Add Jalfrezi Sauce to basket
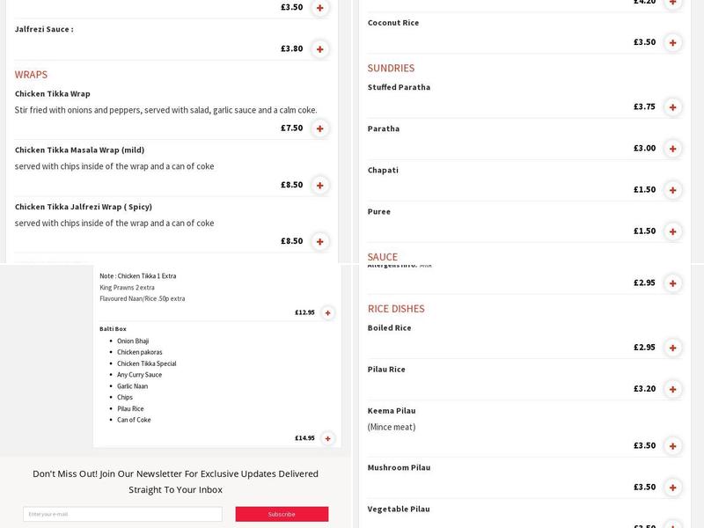The height and width of the screenshot is (528, 704). 319,49
